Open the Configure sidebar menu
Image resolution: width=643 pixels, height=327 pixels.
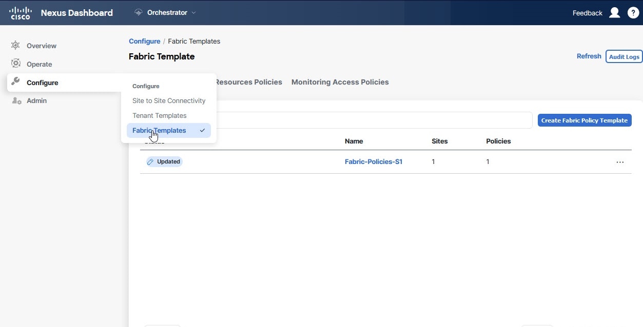click(x=42, y=83)
